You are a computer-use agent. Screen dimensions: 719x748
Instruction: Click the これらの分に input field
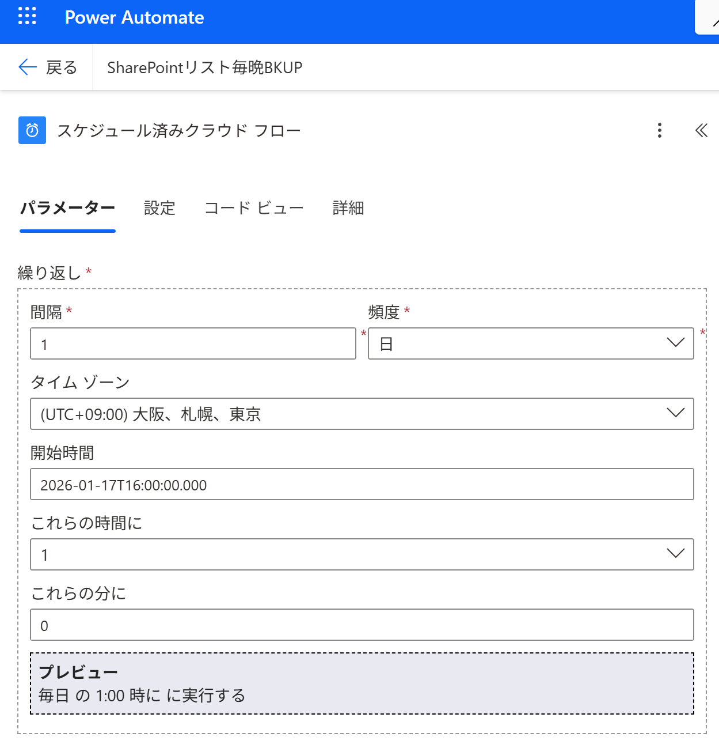tap(362, 625)
